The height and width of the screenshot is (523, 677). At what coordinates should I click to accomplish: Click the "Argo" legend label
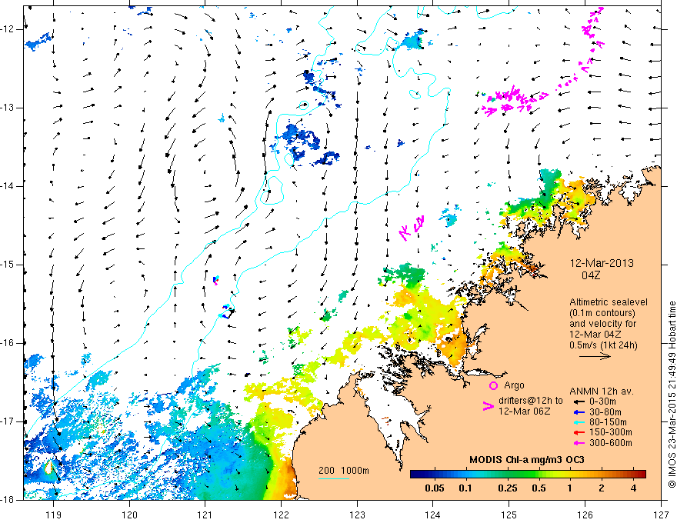pyautogui.click(x=514, y=385)
